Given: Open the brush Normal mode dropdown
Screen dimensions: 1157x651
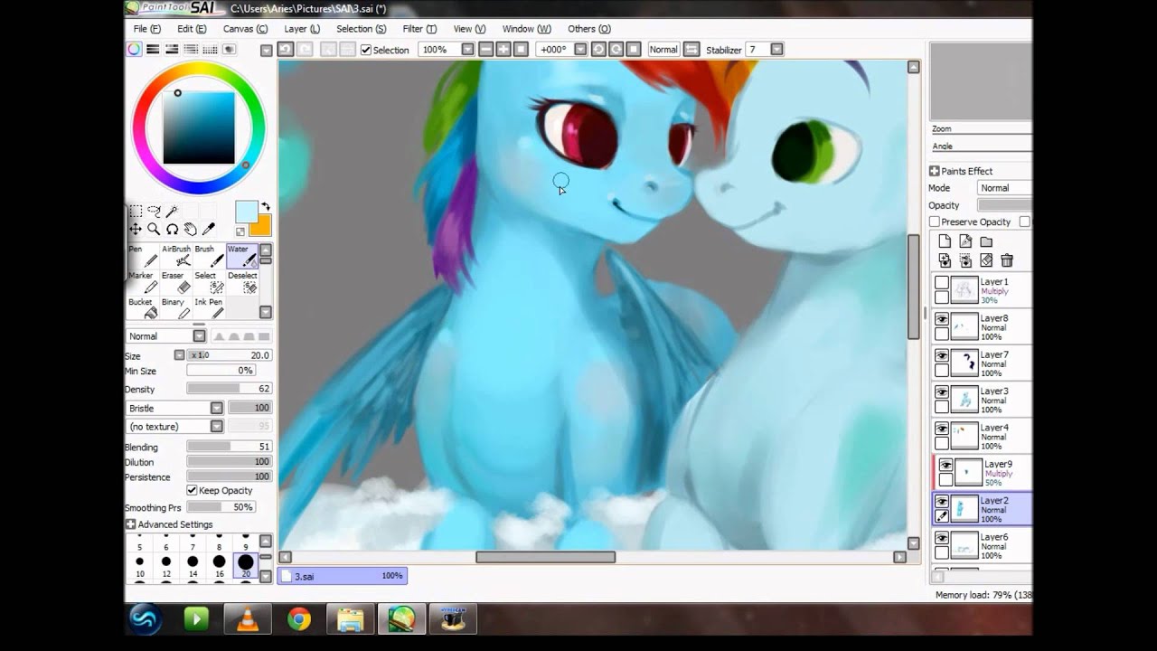Looking at the screenshot, I should click(199, 336).
